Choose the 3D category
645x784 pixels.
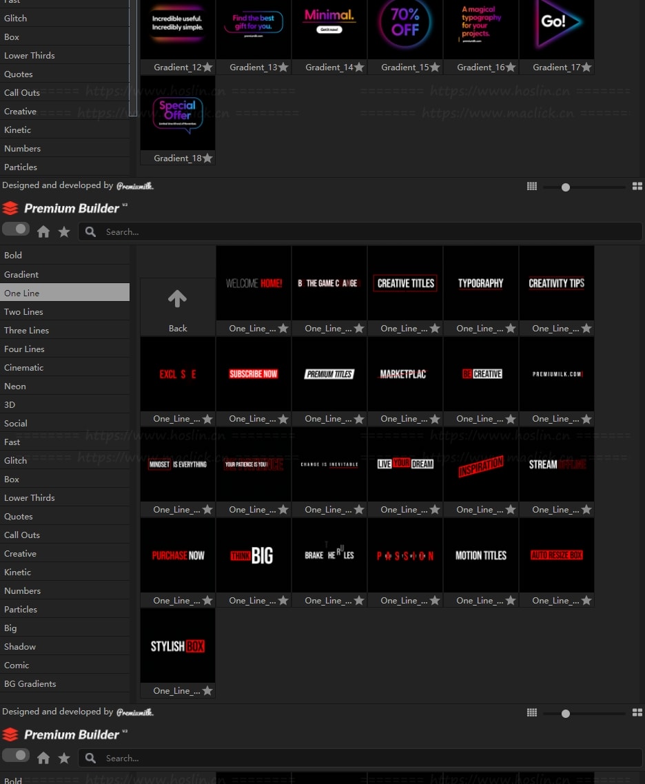65,404
